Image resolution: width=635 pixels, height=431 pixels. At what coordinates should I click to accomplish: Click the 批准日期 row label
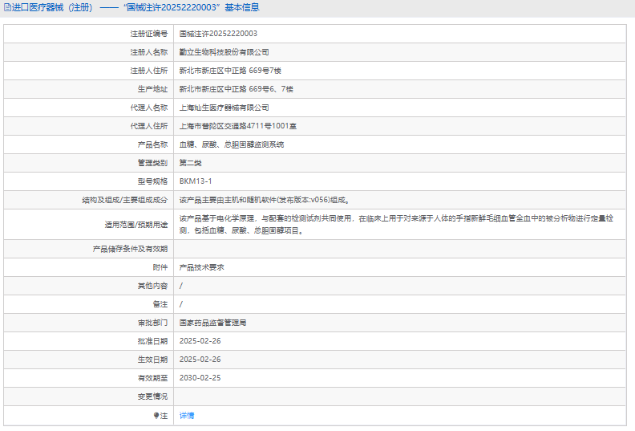[152, 341]
